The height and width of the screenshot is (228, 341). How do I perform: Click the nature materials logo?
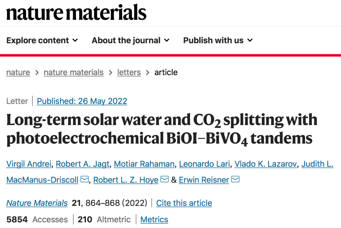point(76,12)
